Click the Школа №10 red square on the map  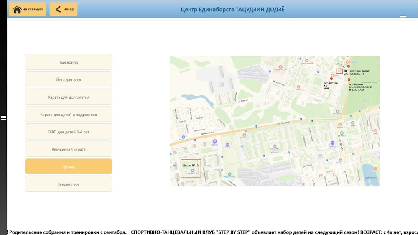click(191, 169)
